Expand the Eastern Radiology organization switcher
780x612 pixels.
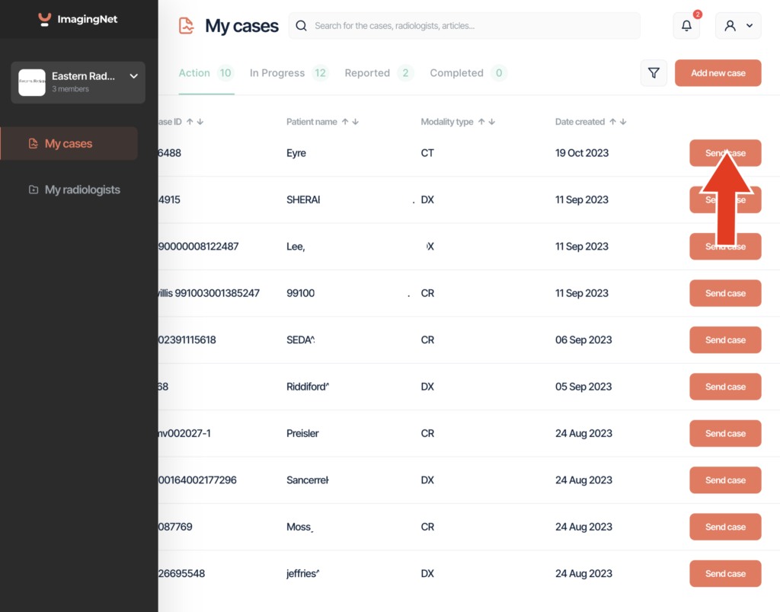[x=134, y=76]
